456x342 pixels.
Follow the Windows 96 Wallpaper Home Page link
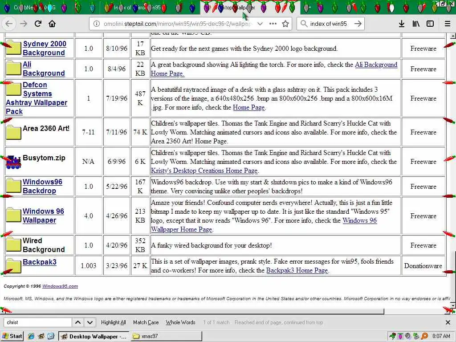(264, 225)
